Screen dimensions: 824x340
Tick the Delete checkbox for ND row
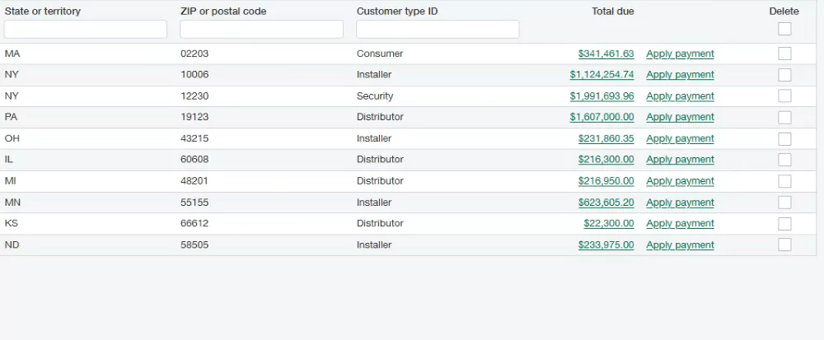(784, 245)
